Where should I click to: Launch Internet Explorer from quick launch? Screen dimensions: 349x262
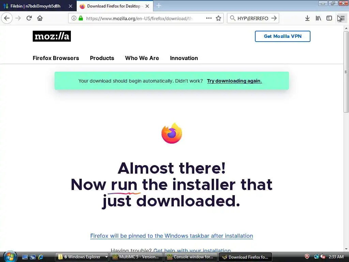click(41, 257)
